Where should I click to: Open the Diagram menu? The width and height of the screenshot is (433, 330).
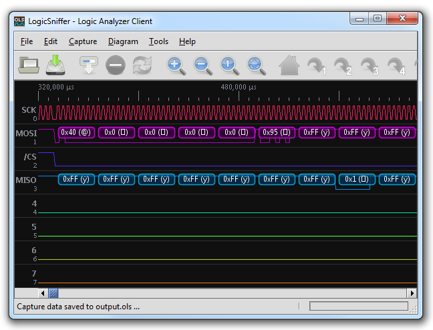tap(123, 41)
